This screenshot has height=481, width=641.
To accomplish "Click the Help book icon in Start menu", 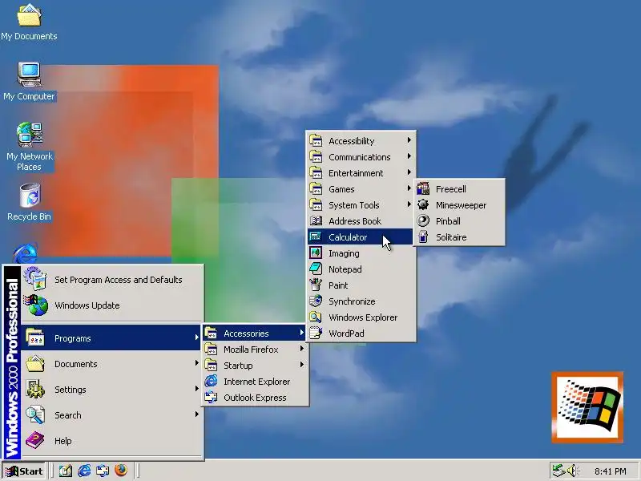I will point(35,440).
